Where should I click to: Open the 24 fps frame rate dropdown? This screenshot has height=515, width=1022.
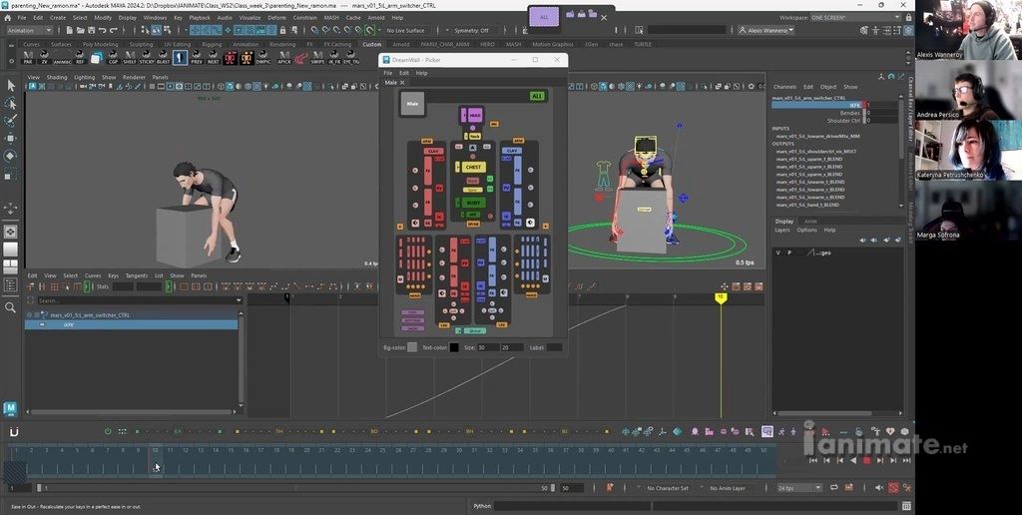click(x=799, y=488)
